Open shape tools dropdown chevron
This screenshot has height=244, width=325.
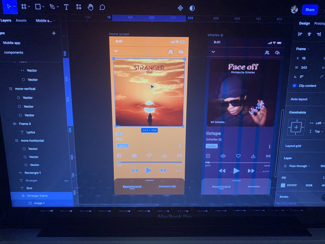point(43,7)
